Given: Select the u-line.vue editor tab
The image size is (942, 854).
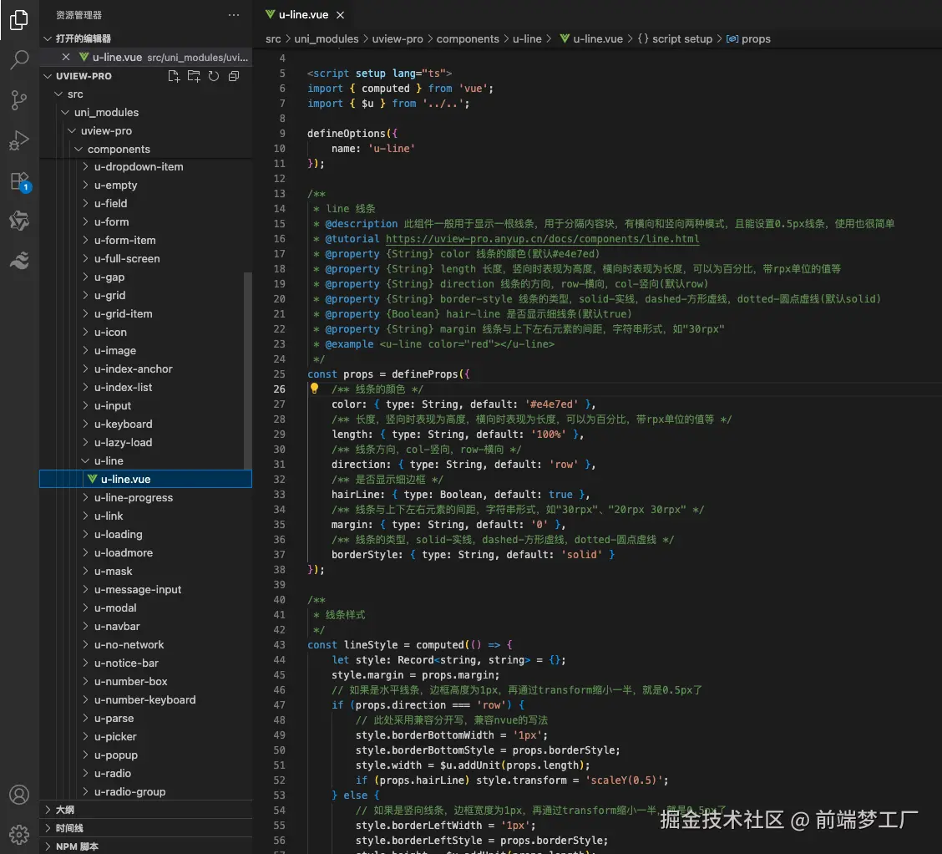Looking at the screenshot, I should pyautogui.click(x=303, y=14).
